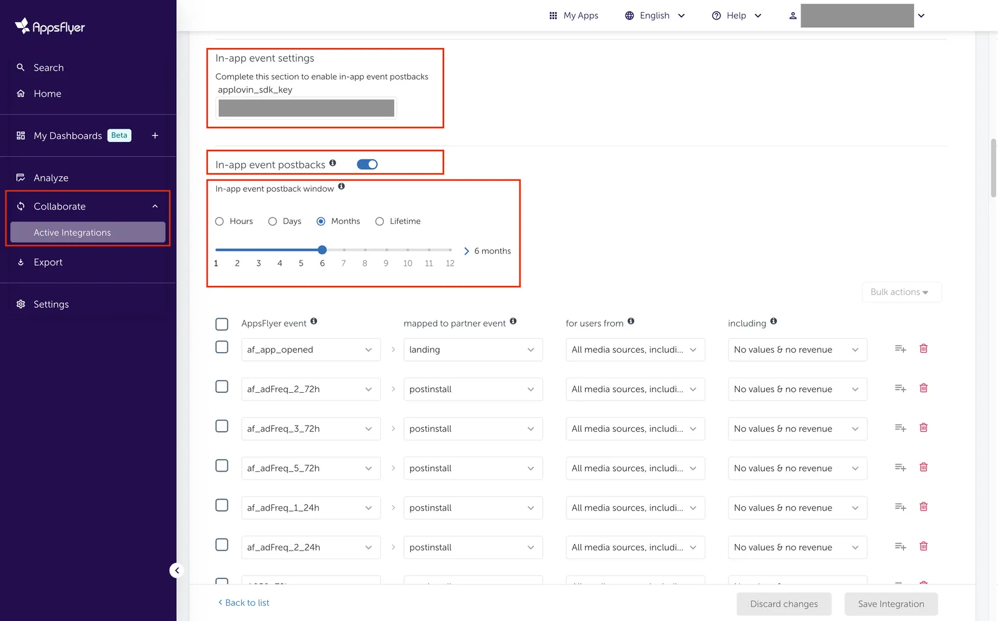
Task: Delete the af_app_opened event row
Action: [923, 348]
